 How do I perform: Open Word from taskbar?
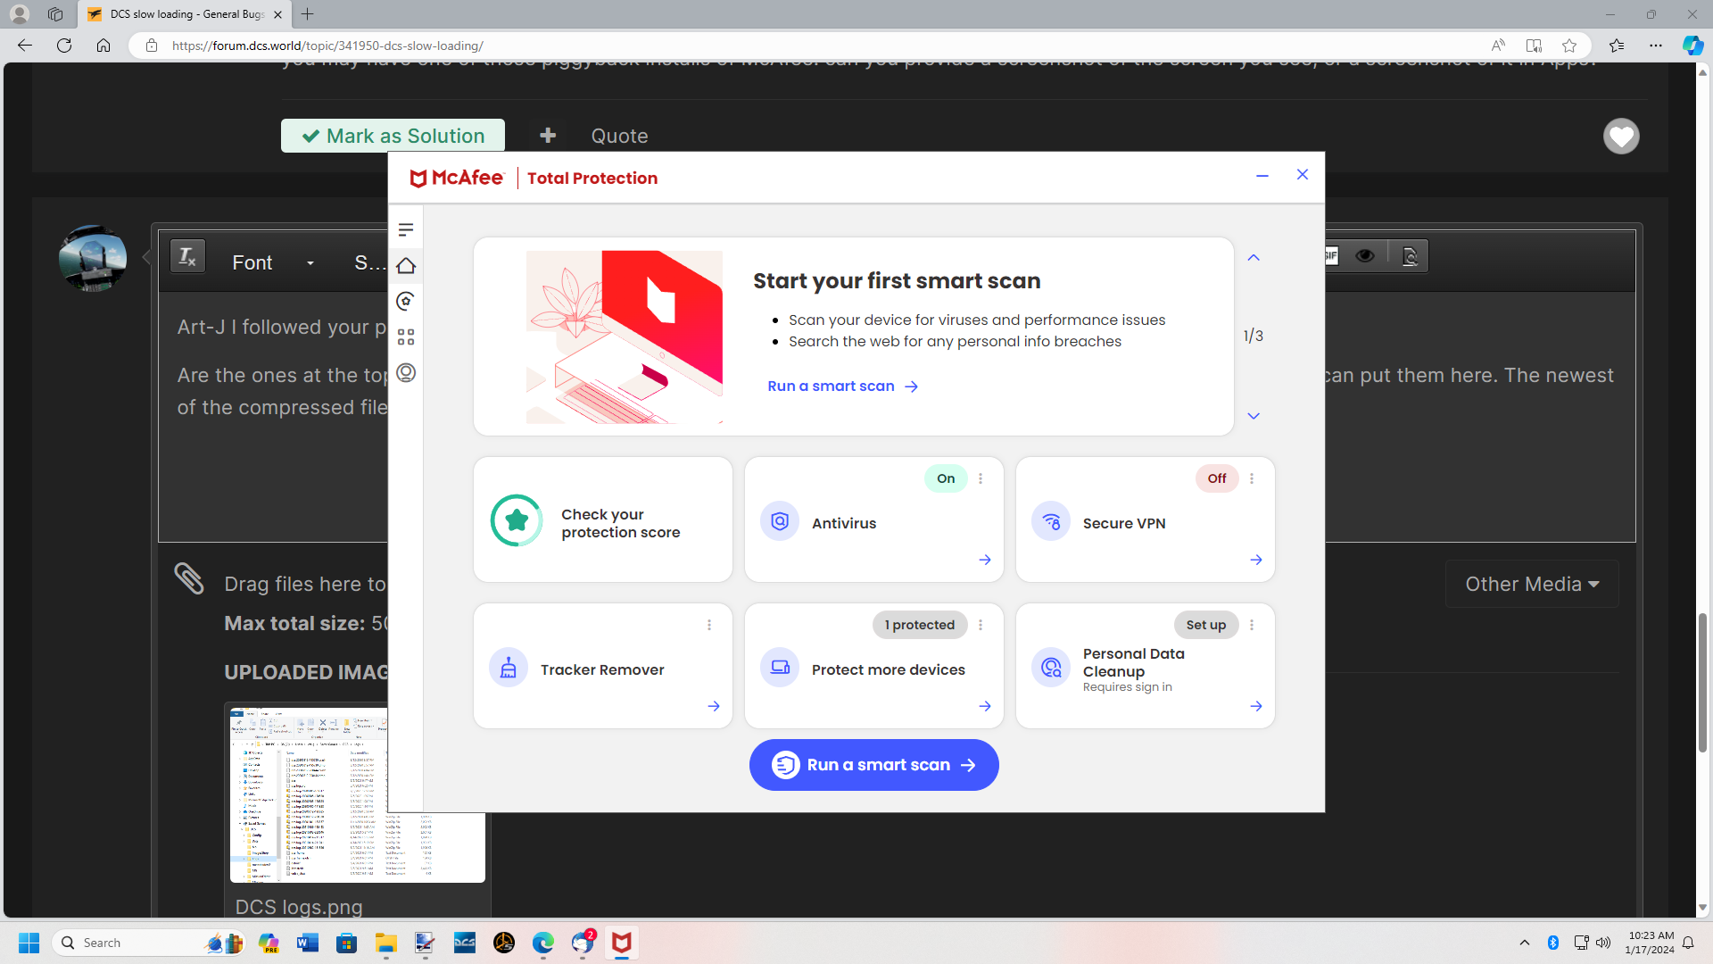click(x=308, y=943)
